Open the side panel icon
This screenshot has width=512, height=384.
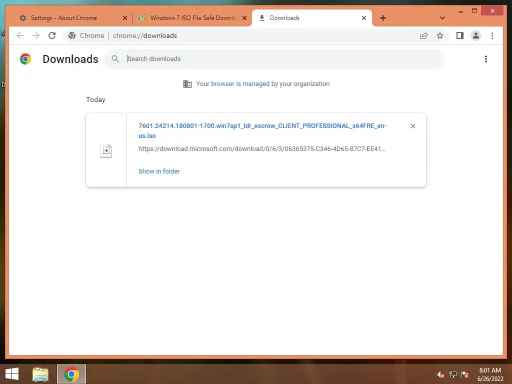(460, 35)
